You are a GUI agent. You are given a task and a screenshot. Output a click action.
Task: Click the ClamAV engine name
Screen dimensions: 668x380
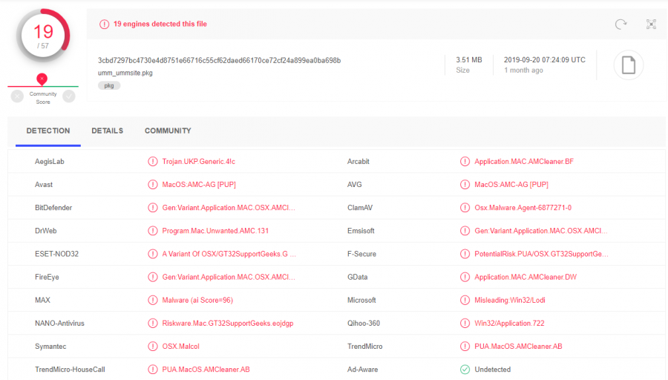tap(360, 208)
